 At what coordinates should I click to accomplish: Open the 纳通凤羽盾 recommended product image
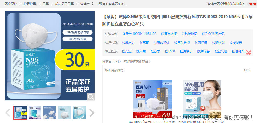pos(153,99)
